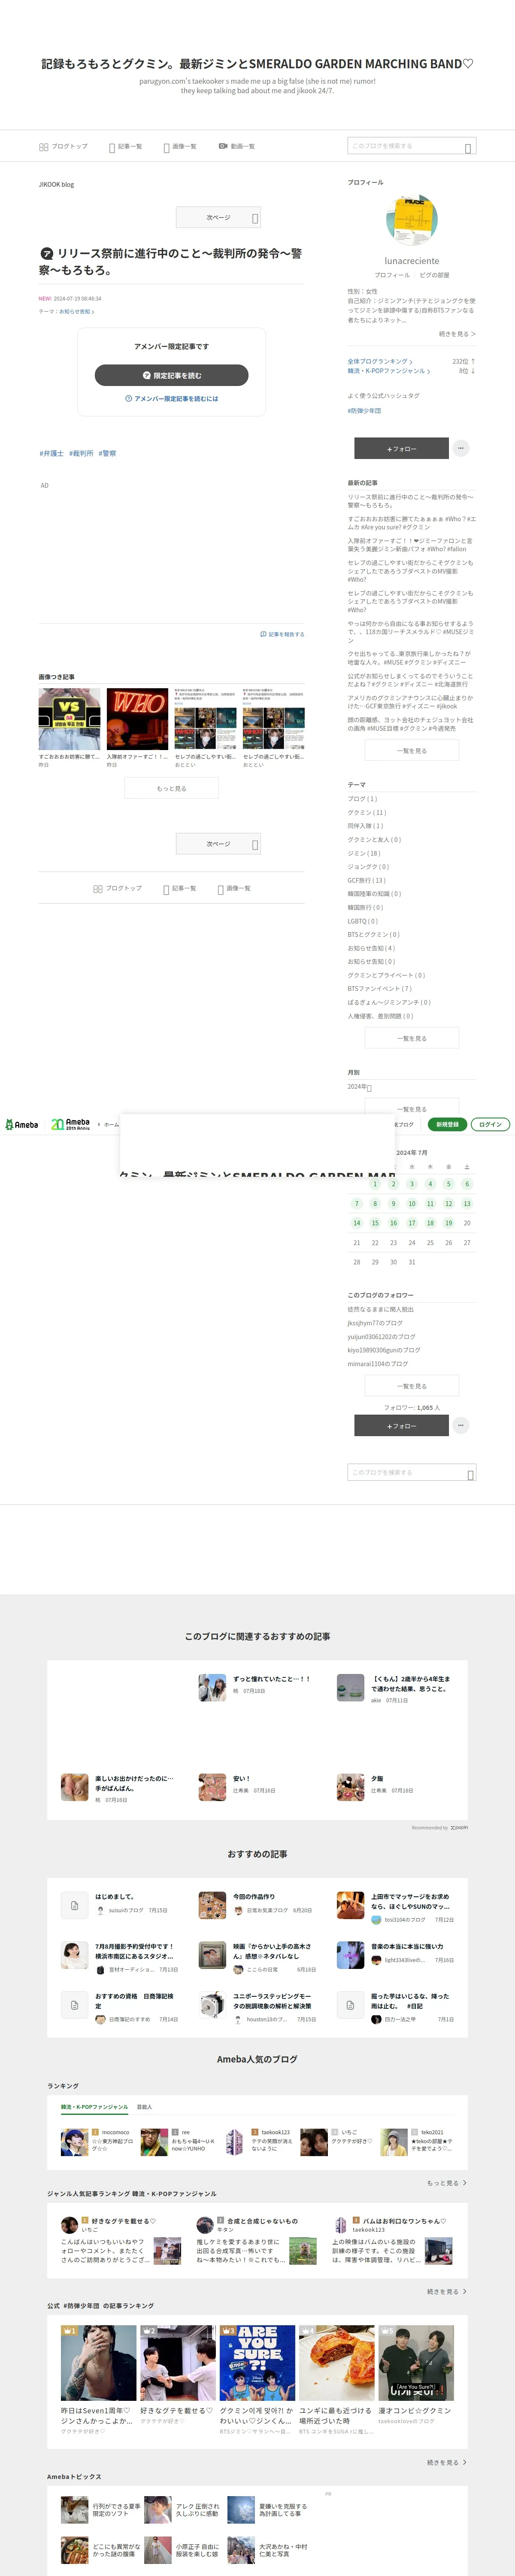Open the three-dot menu beside the lower フォロー
515x2576 pixels.
pos(461,1426)
